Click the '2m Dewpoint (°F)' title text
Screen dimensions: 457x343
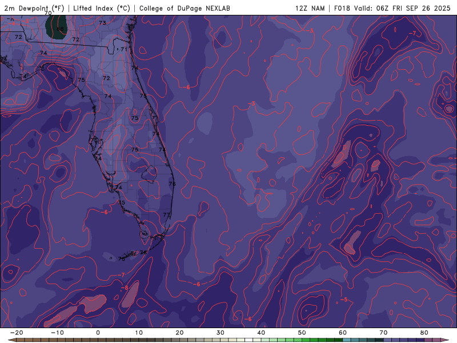click(x=34, y=8)
